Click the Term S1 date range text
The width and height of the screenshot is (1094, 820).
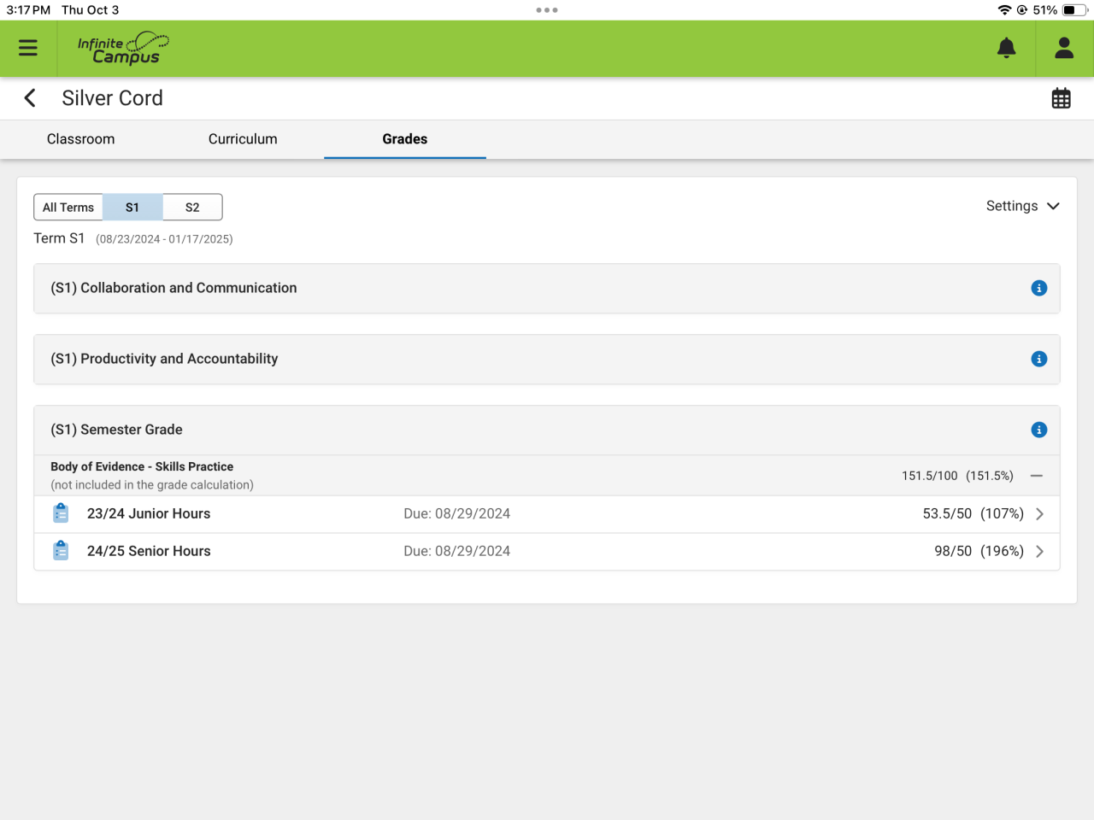pyautogui.click(x=164, y=239)
